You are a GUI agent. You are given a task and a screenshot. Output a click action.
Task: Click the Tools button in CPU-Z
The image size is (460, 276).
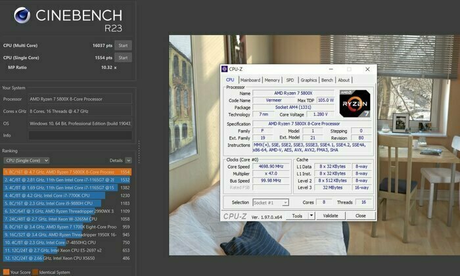pos(297,216)
